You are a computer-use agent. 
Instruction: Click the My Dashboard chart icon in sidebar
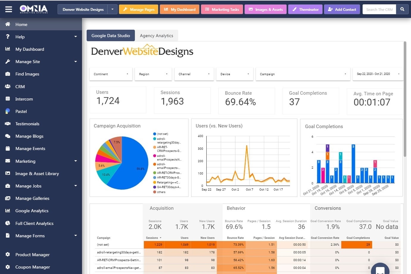pyautogui.click(x=8, y=49)
